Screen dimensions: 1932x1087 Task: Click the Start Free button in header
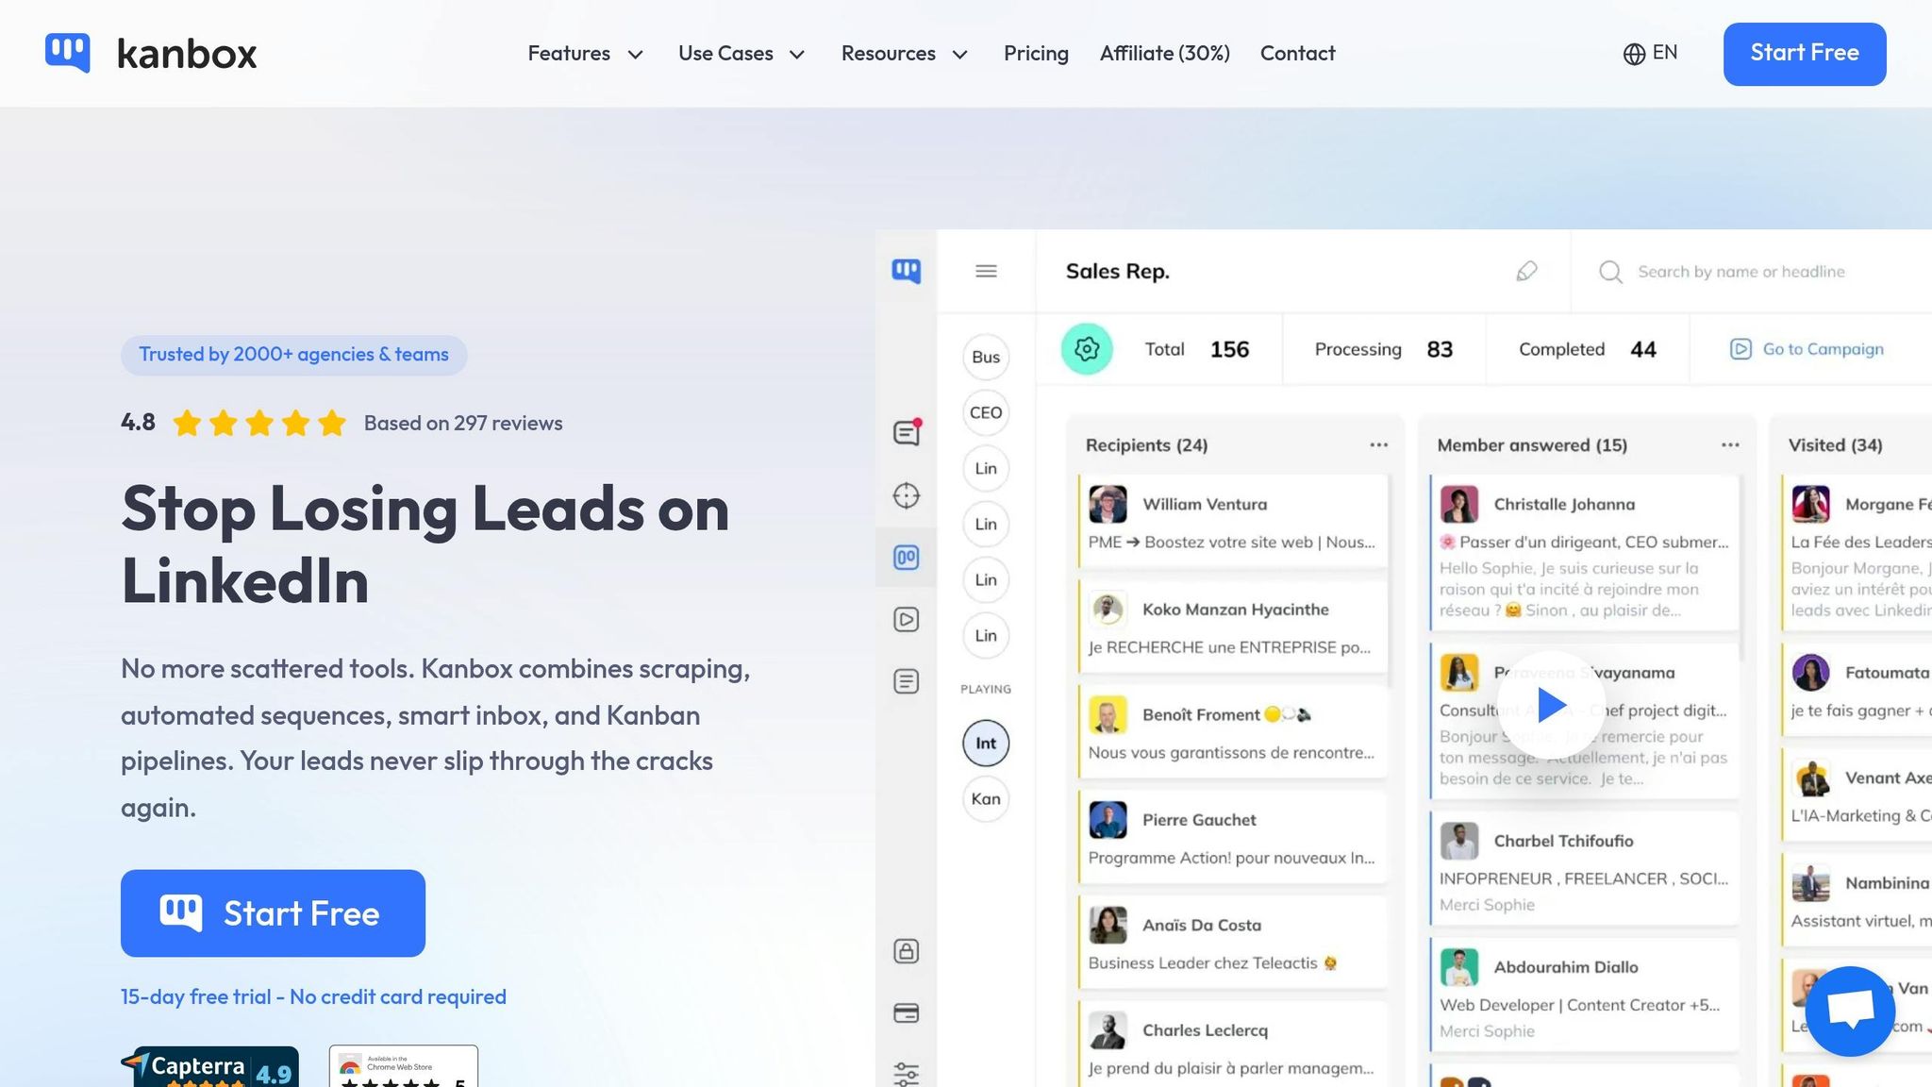click(1805, 54)
